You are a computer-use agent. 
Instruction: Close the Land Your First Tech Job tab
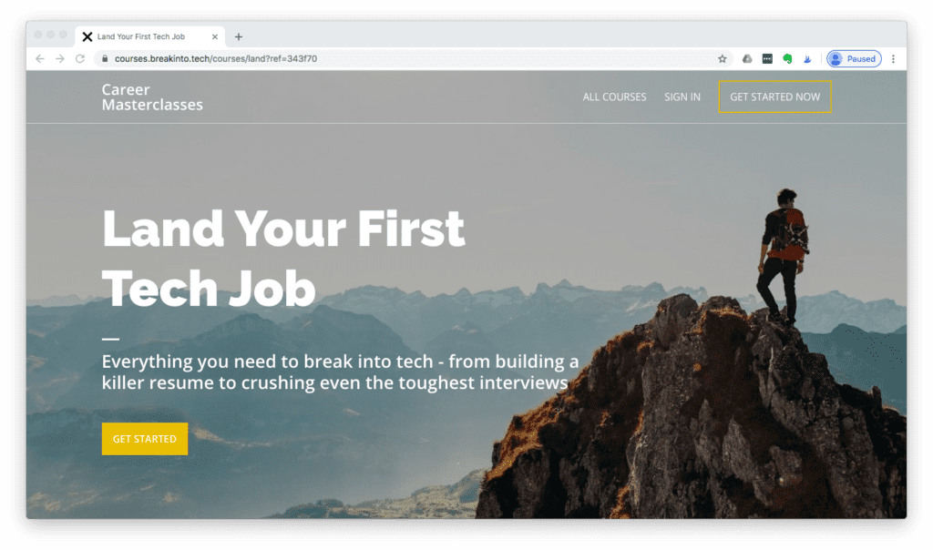(x=215, y=36)
